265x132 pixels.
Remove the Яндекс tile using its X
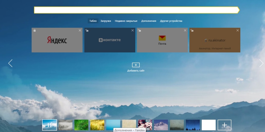[80, 30]
